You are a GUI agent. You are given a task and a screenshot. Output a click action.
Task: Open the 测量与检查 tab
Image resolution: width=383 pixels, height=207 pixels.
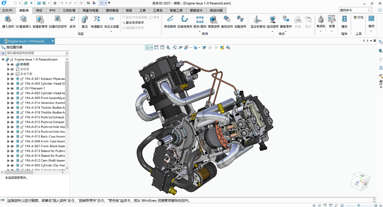coord(90,10)
